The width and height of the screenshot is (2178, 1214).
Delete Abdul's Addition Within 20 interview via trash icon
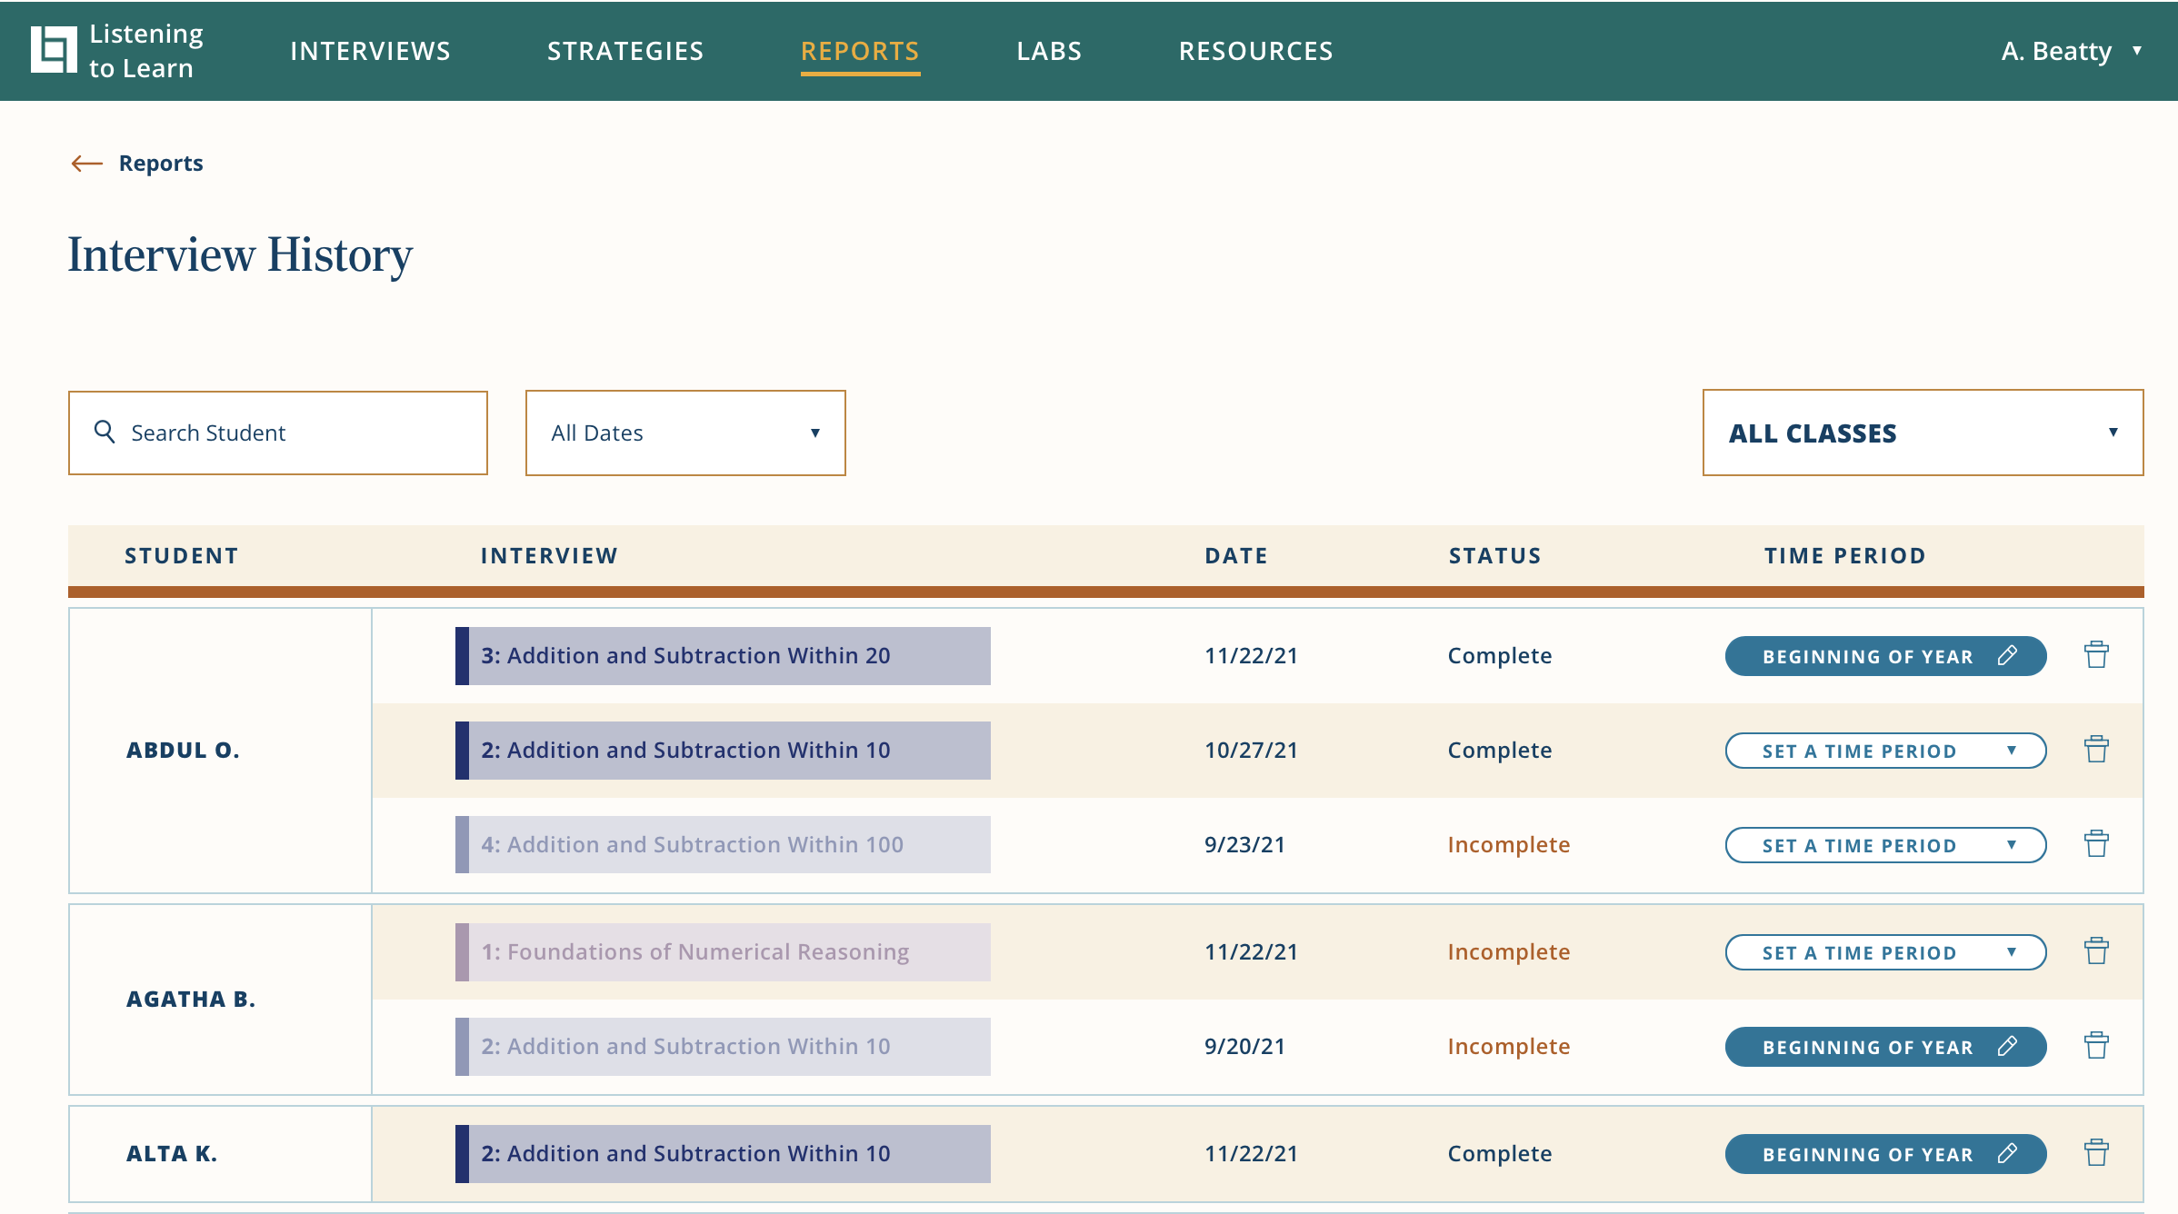coord(2097,655)
